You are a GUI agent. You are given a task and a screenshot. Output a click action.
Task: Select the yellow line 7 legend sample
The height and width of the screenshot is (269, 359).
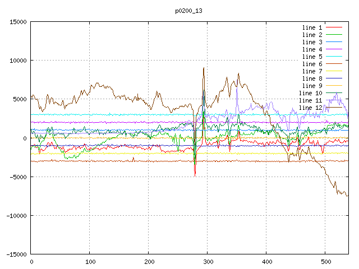click(334, 71)
